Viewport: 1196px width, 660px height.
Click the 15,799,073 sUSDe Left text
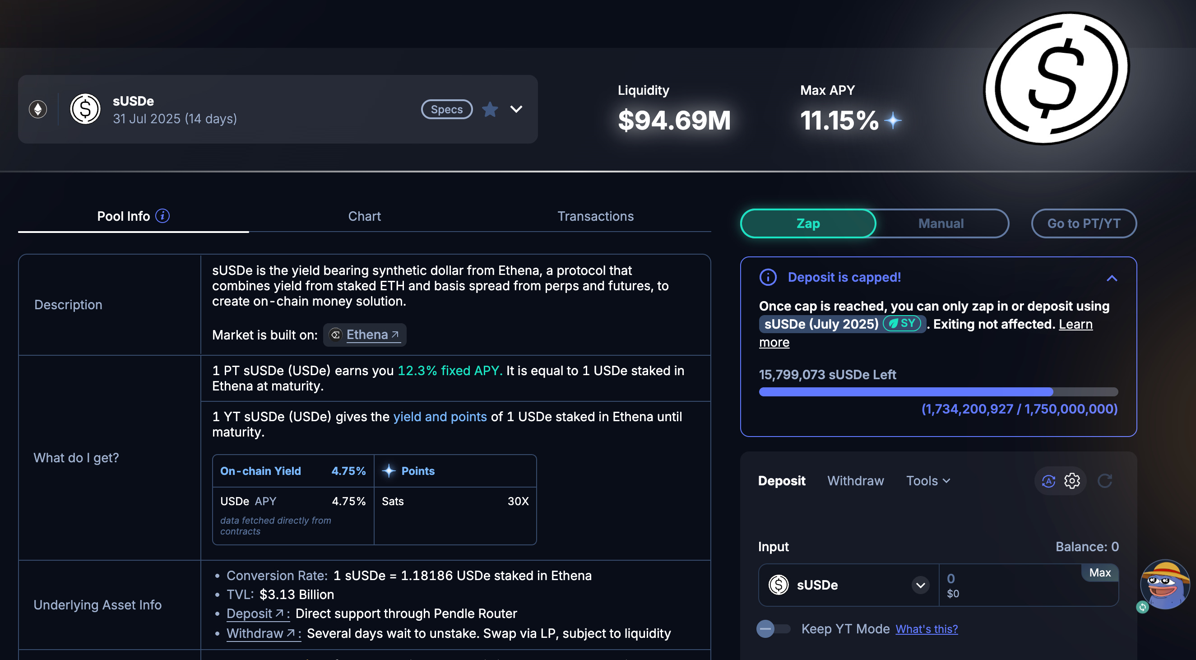click(827, 374)
